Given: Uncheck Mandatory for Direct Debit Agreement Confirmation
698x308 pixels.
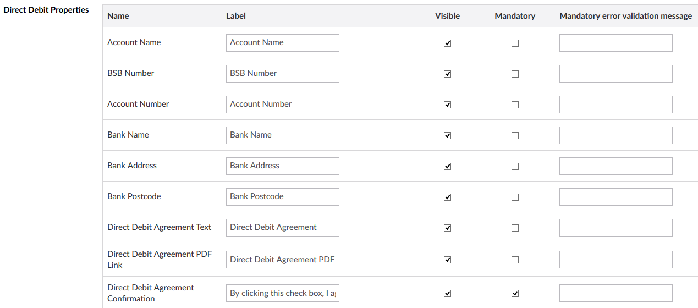Looking at the screenshot, I should [x=515, y=293].
